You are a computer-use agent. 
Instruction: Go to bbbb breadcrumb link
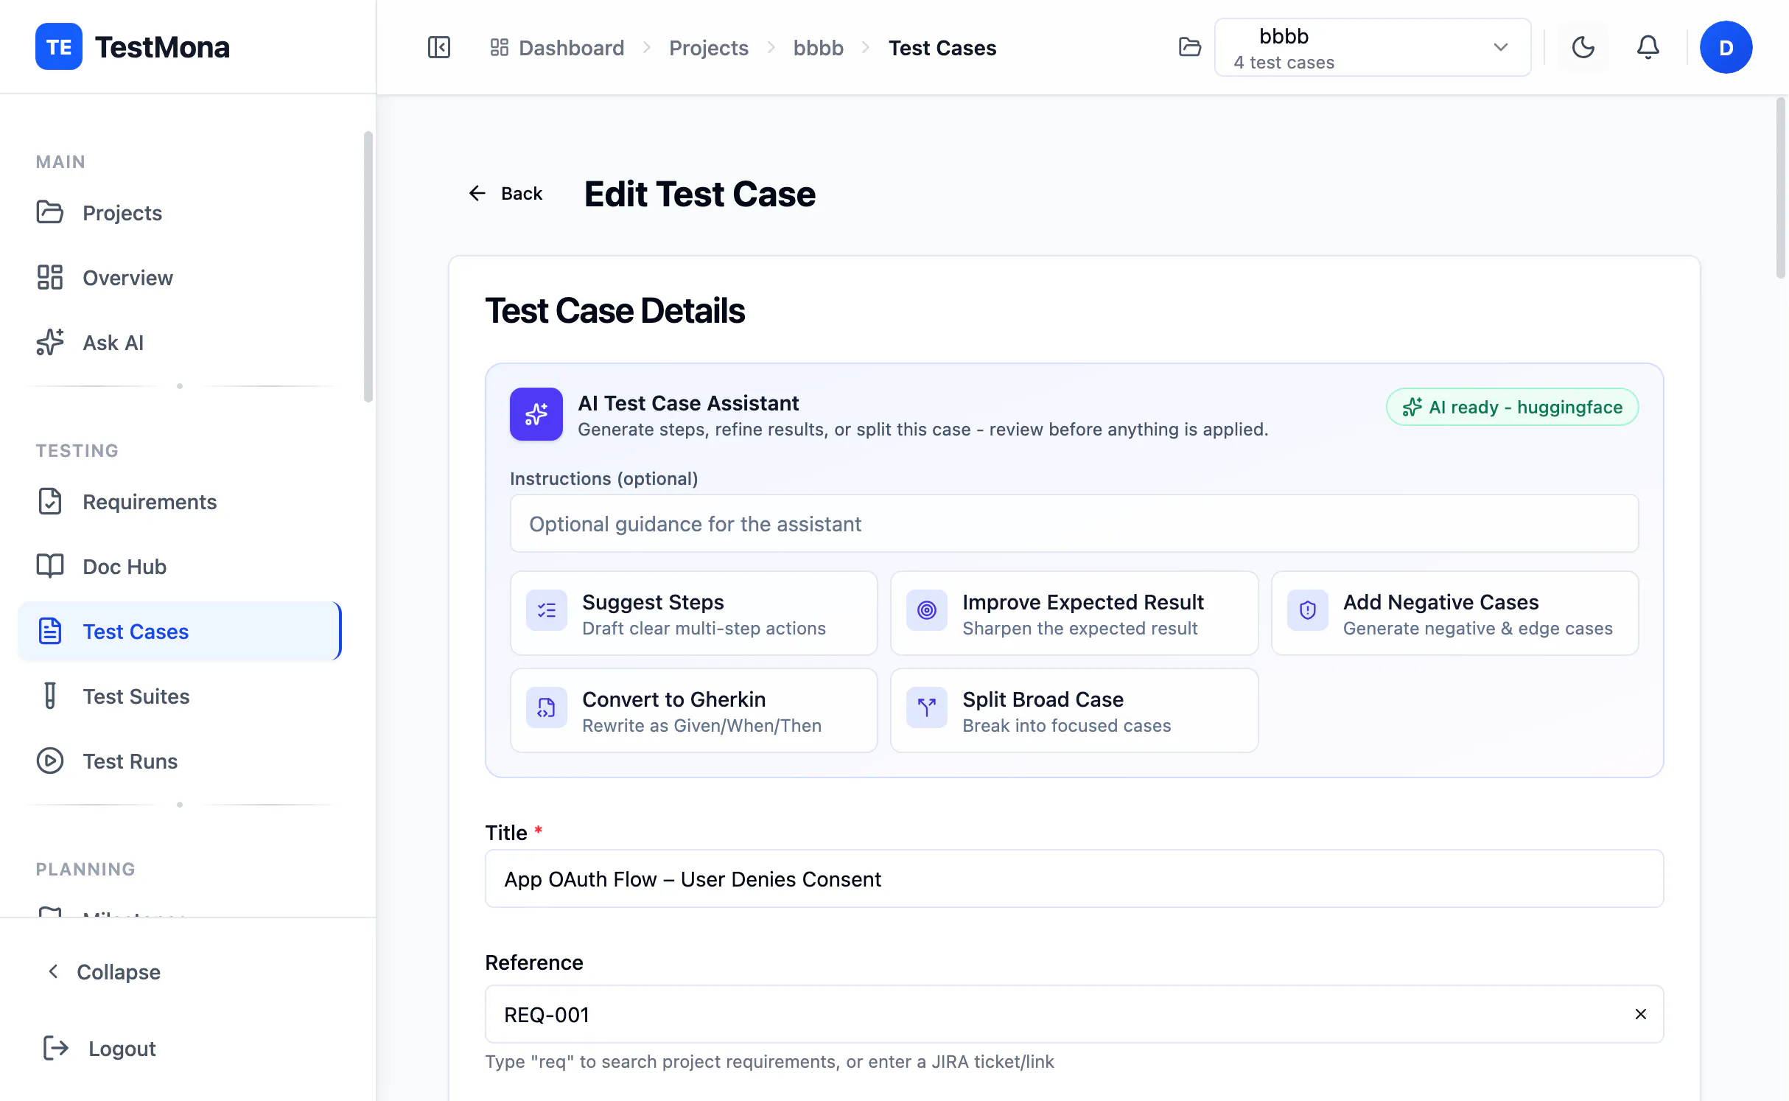(x=818, y=48)
